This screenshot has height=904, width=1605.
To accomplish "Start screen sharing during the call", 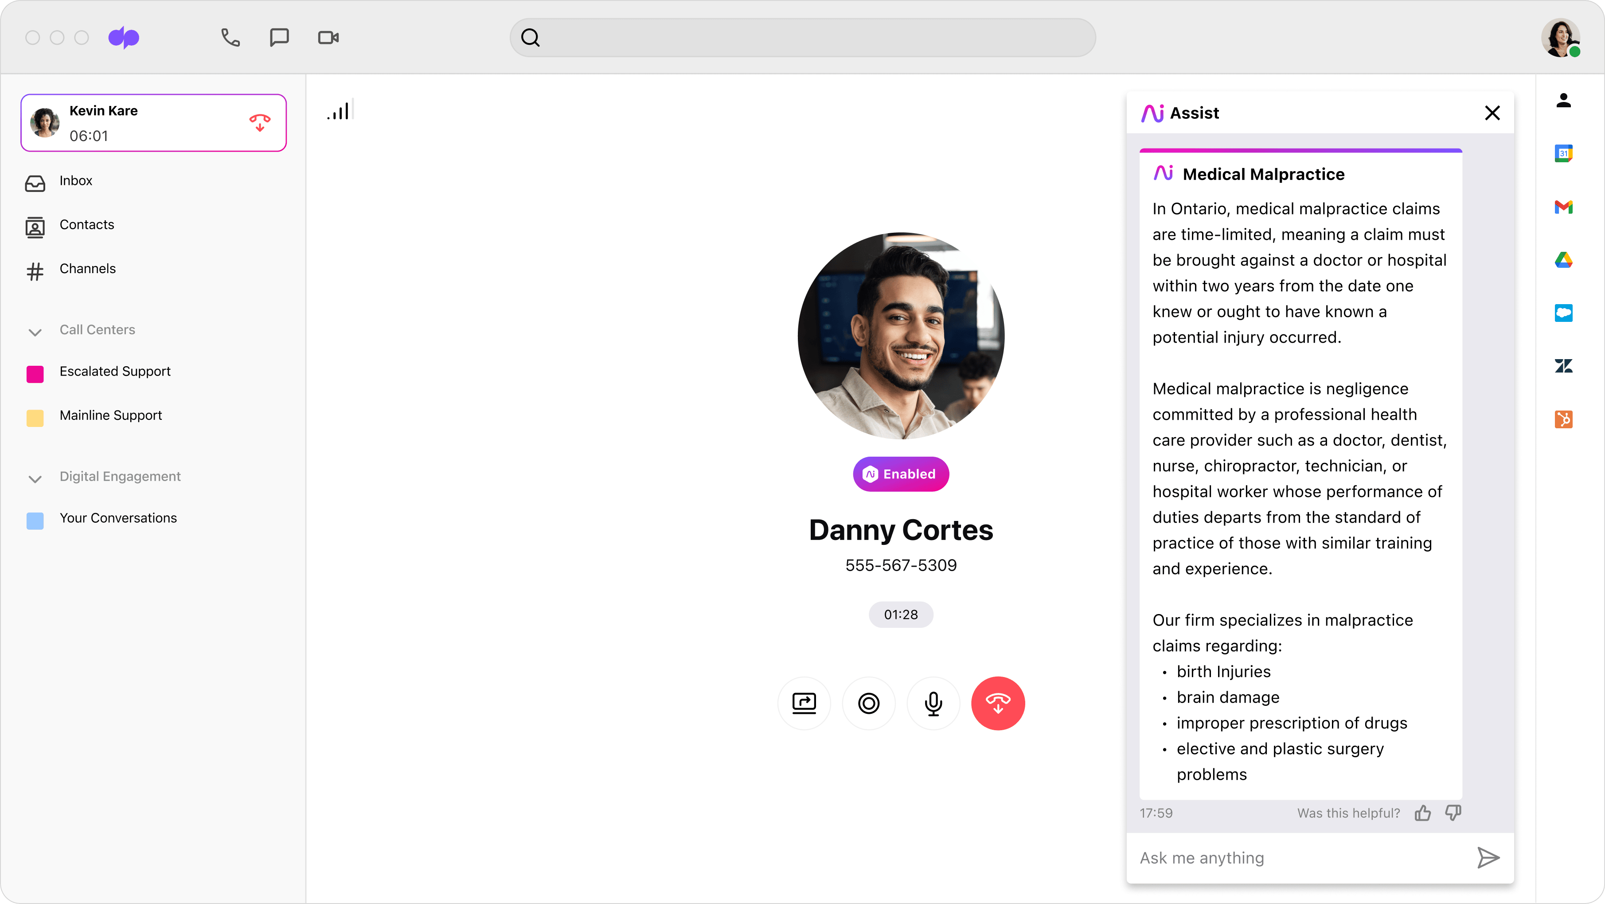I will [804, 704].
